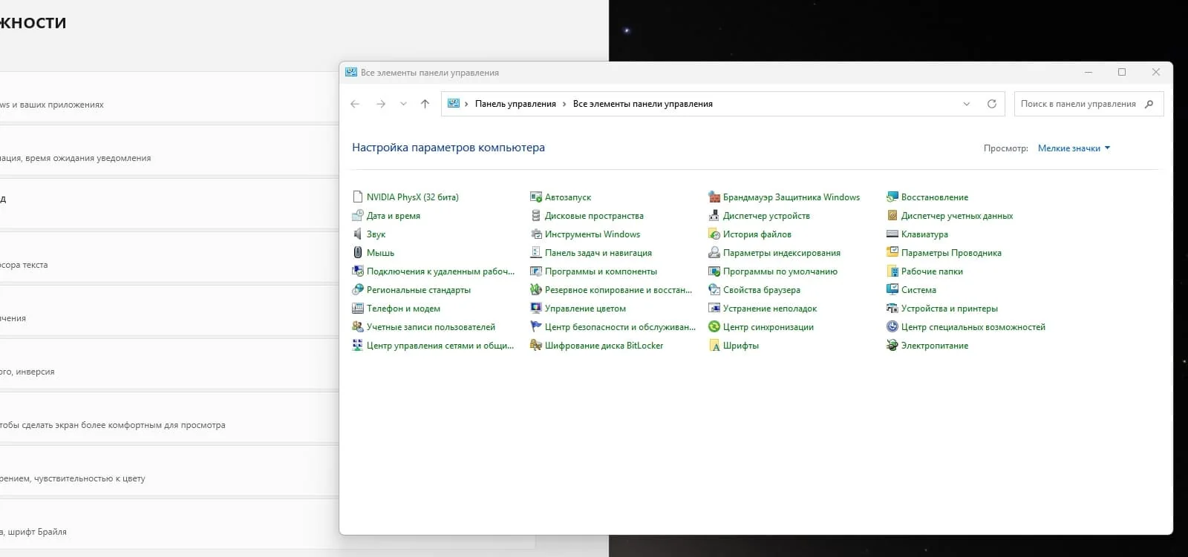Maximize the control panel window
Viewport: 1188px width, 557px height.
[1122, 72]
